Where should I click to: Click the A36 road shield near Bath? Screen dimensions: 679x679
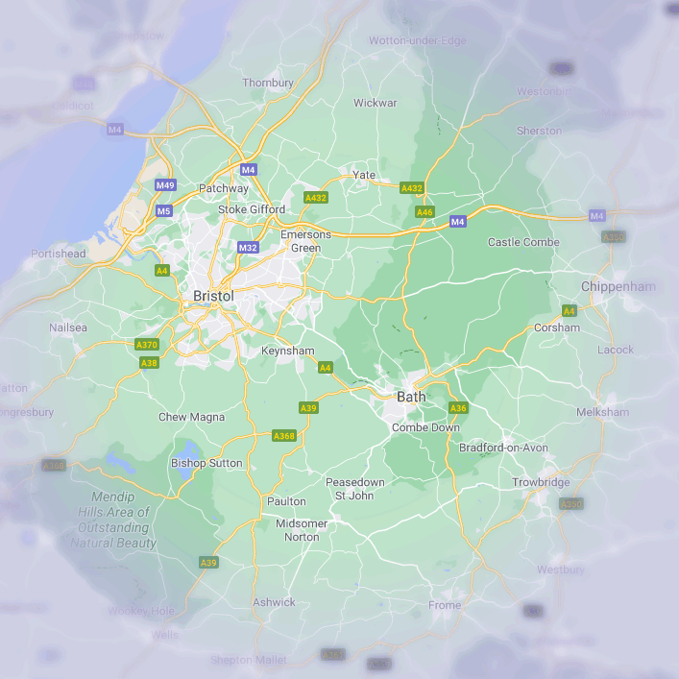(x=458, y=408)
